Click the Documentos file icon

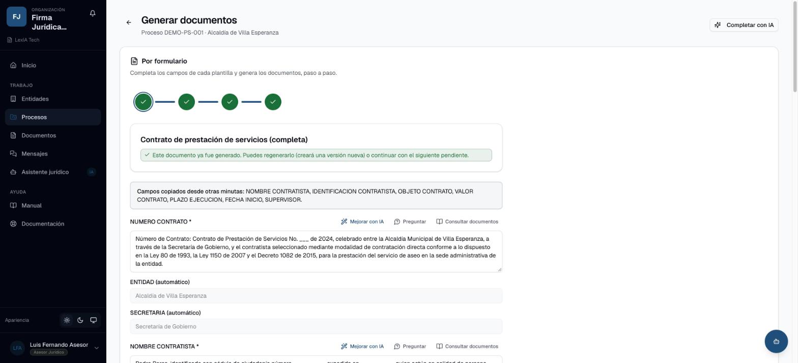coord(13,135)
